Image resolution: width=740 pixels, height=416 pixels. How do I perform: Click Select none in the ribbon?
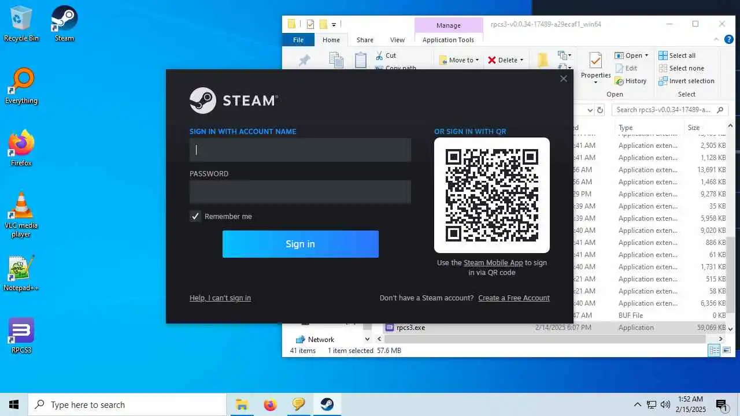(681, 68)
